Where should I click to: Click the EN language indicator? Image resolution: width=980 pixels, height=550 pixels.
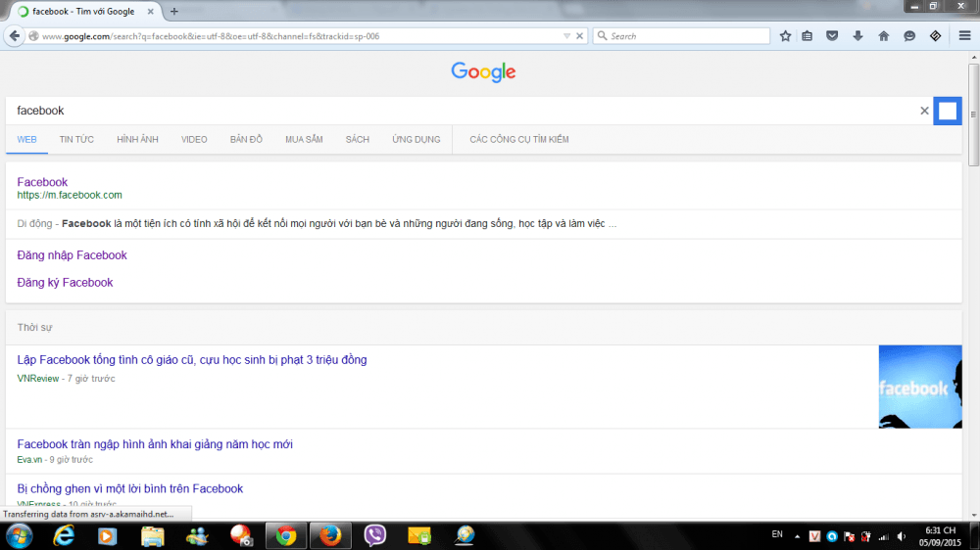(777, 534)
